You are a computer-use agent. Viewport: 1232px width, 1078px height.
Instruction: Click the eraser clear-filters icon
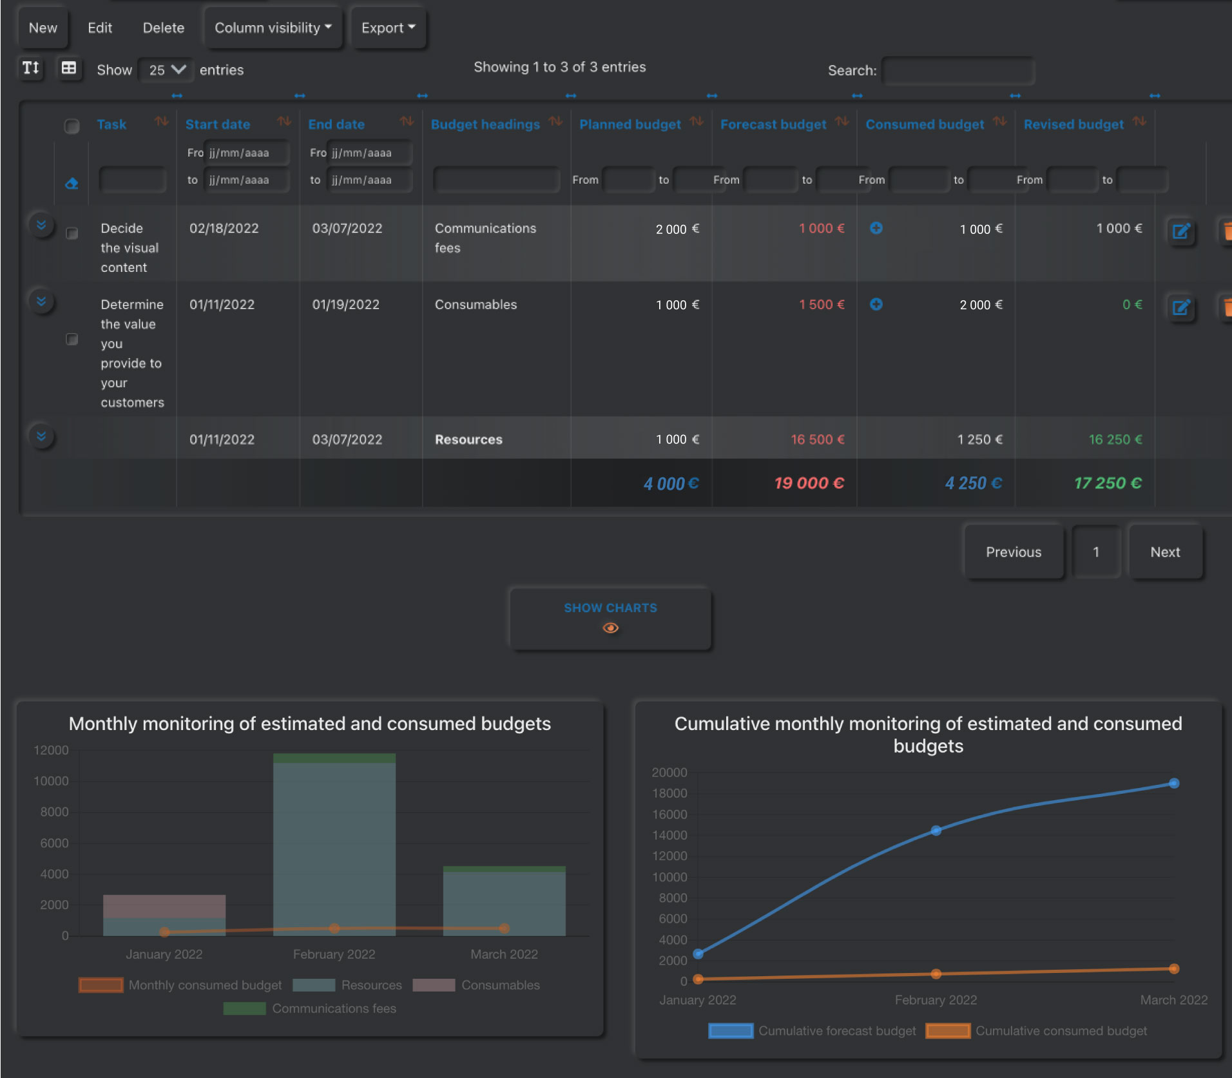tap(72, 184)
